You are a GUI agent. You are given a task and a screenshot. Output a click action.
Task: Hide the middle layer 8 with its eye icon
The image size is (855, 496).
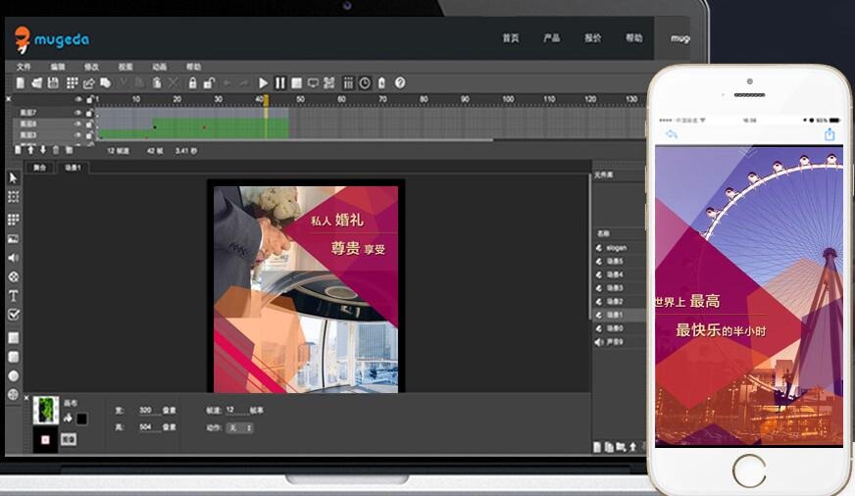(x=78, y=124)
